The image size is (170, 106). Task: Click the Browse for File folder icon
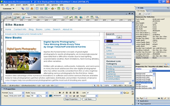click(x=127, y=93)
